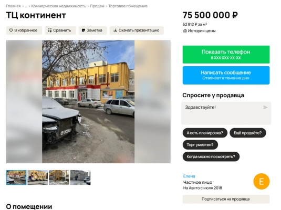Image resolution: width=281 pixels, height=210 pixels.
Task: Open the second building photo thumbnail
Action: 38,177
